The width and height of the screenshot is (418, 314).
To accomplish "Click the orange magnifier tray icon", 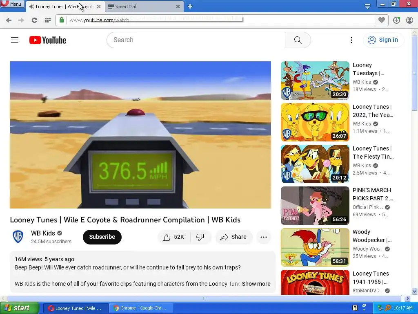I will point(388,308).
